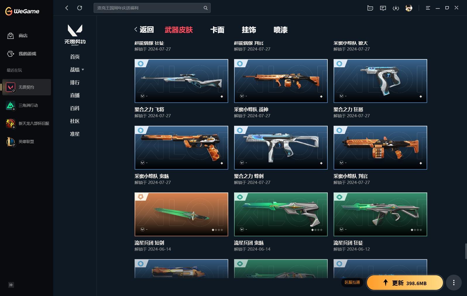
Task: Click the back navigation arrow icon
Action: tap(67, 8)
